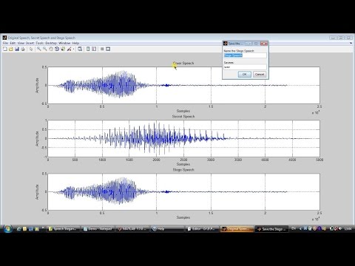This screenshot has height=266, width=355.
Task: Open Demo - Notepad taskbar button
Action: coord(98,229)
